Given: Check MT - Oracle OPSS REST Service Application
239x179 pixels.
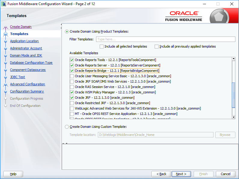Looking at the screenshot, I should point(72,114).
